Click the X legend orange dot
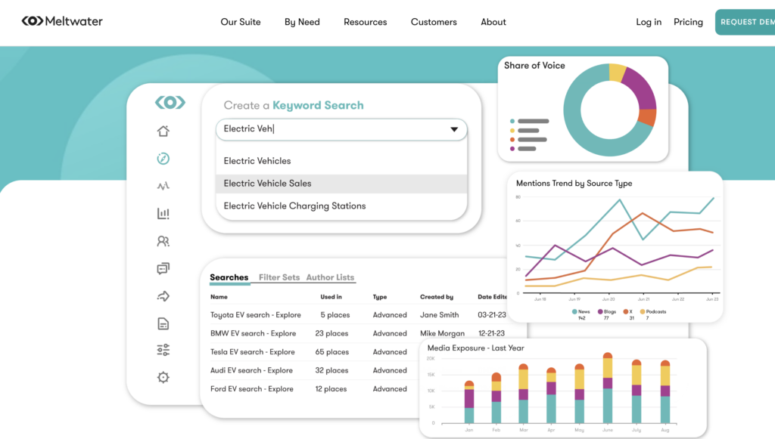 coord(626,312)
